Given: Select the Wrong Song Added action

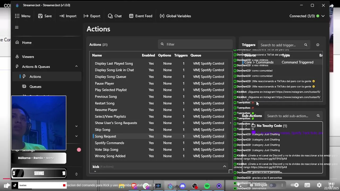Looking at the screenshot, I should [110, 156].
